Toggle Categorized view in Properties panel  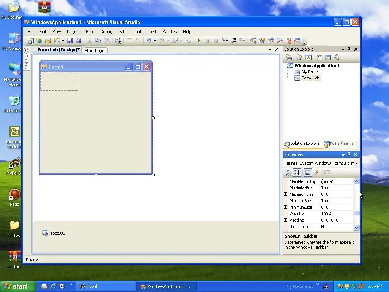[x=288, y=173]
